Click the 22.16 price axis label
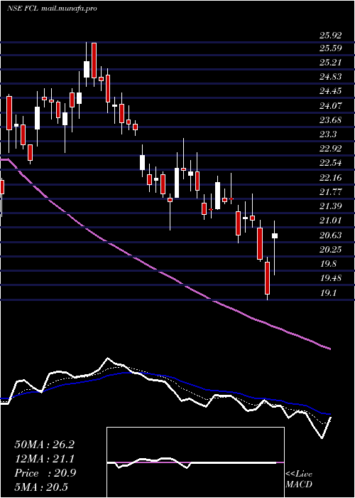The height and width of the screenshot is (498, 355). pyautogui.click(x=331, y=178)
